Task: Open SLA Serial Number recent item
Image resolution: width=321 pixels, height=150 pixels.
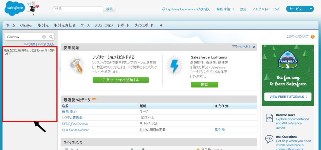Action: [75, 130]
